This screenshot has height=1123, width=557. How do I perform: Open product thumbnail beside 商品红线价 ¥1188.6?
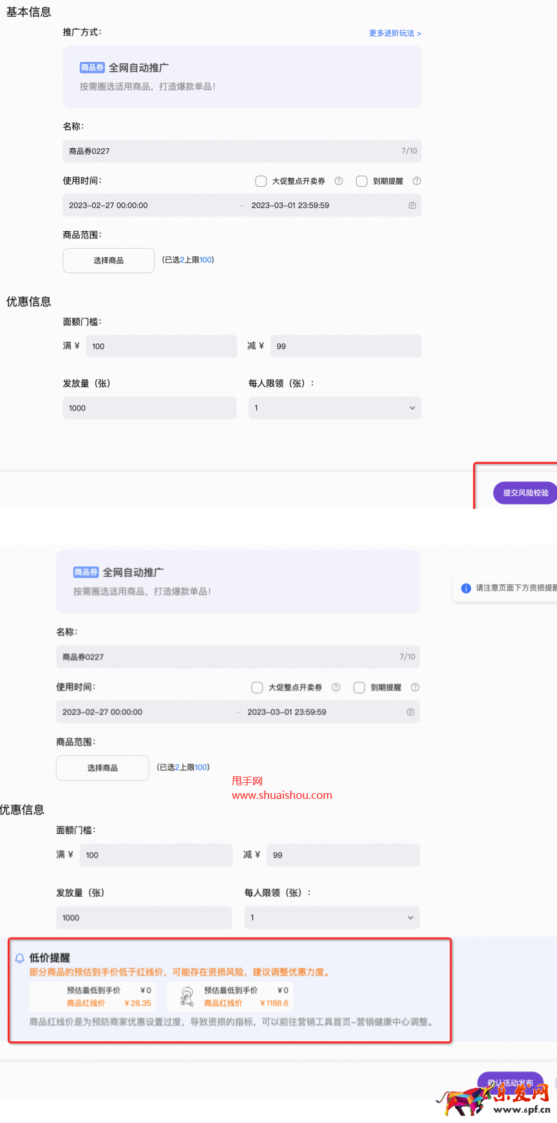coord(187,997)
